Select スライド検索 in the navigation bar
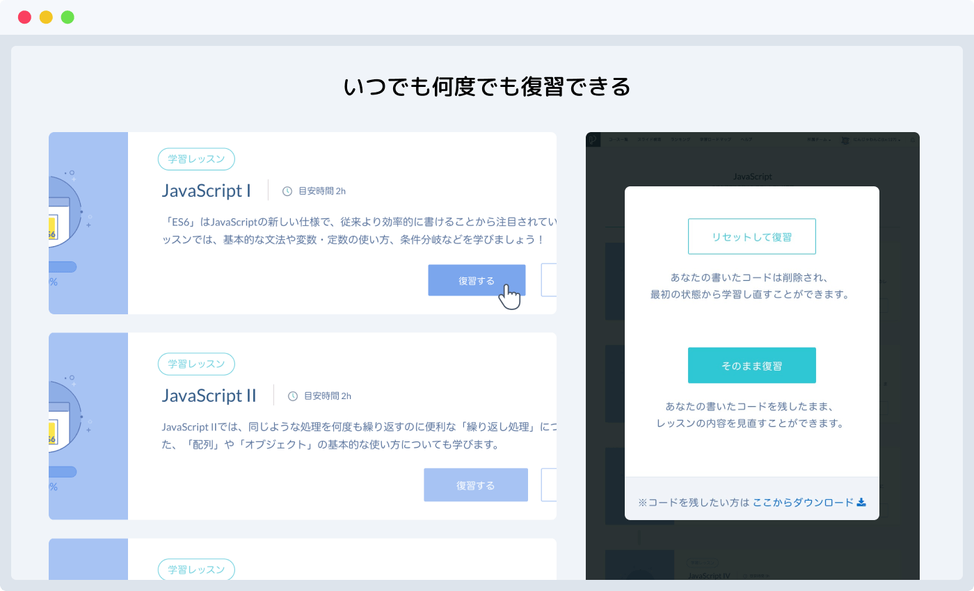Screen dimensions: 974x591 click(x=650, y=139)
